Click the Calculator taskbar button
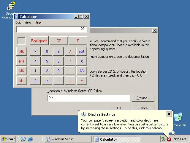 click(x=116, y=139)
